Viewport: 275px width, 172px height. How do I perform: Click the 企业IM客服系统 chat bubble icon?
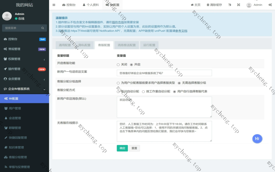click(5, 89)
